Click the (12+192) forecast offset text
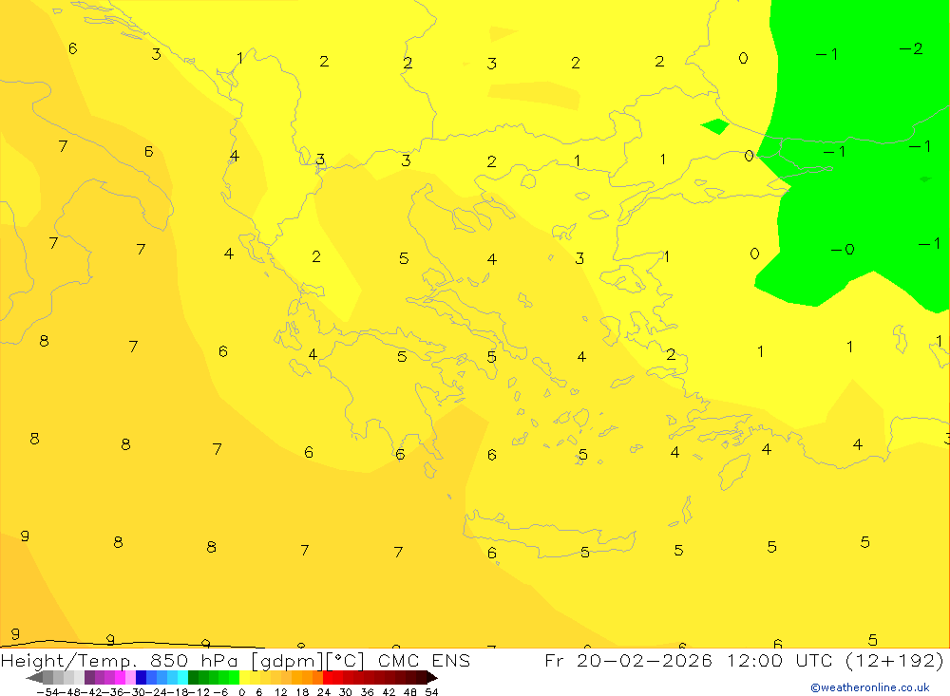Image resolution: width=950 pixels, height=696 pixels. point(895,660)
